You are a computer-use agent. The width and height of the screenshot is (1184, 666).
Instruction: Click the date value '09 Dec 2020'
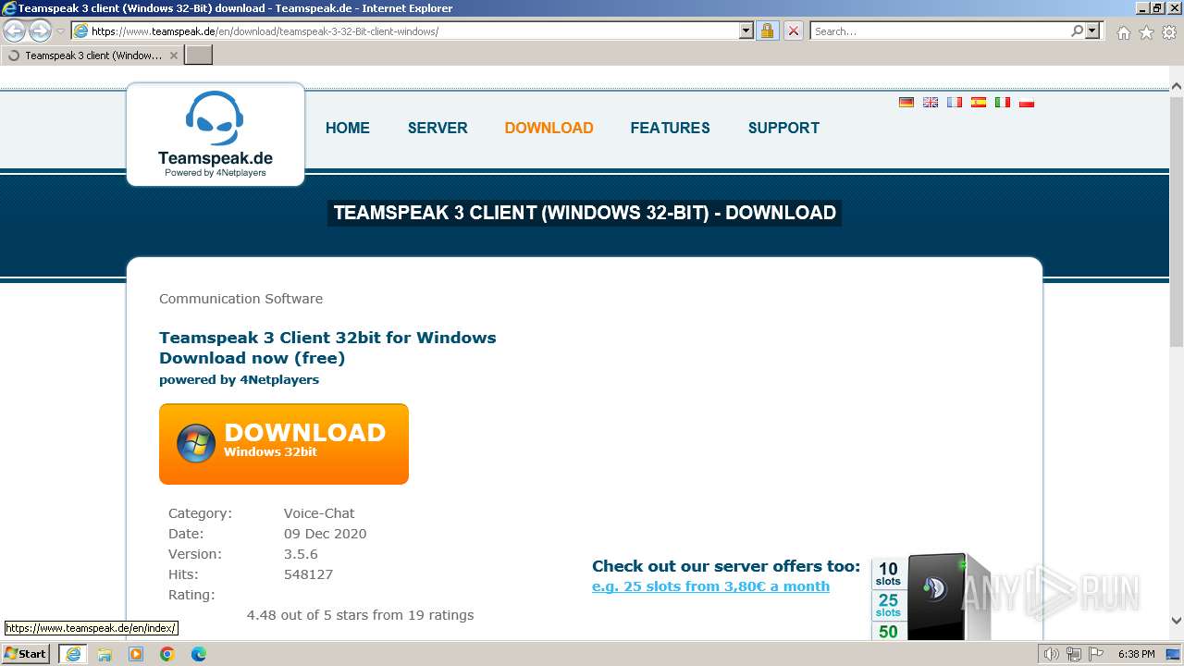click(325, 534)
